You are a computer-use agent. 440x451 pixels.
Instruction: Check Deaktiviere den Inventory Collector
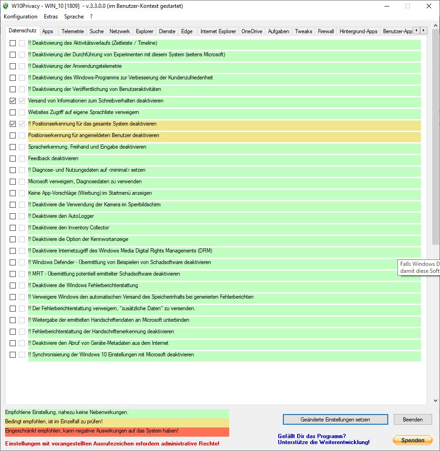tap(12, 228)
